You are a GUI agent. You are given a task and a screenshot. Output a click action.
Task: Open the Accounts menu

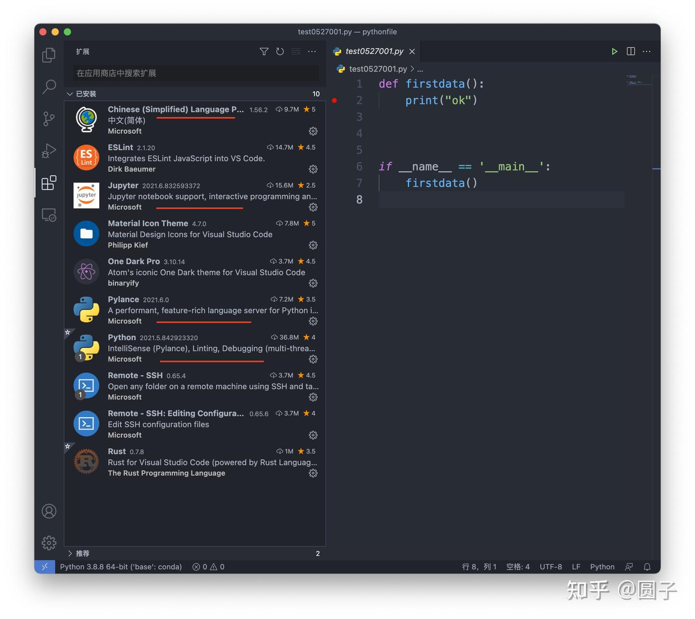coord(48,511)
